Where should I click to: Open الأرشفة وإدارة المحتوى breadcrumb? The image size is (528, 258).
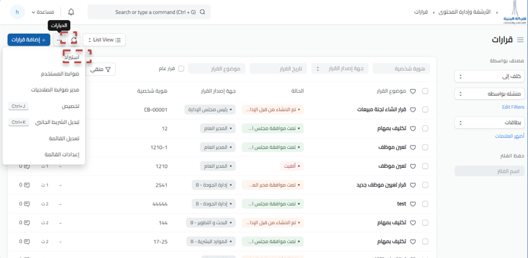tap(464, 12)
